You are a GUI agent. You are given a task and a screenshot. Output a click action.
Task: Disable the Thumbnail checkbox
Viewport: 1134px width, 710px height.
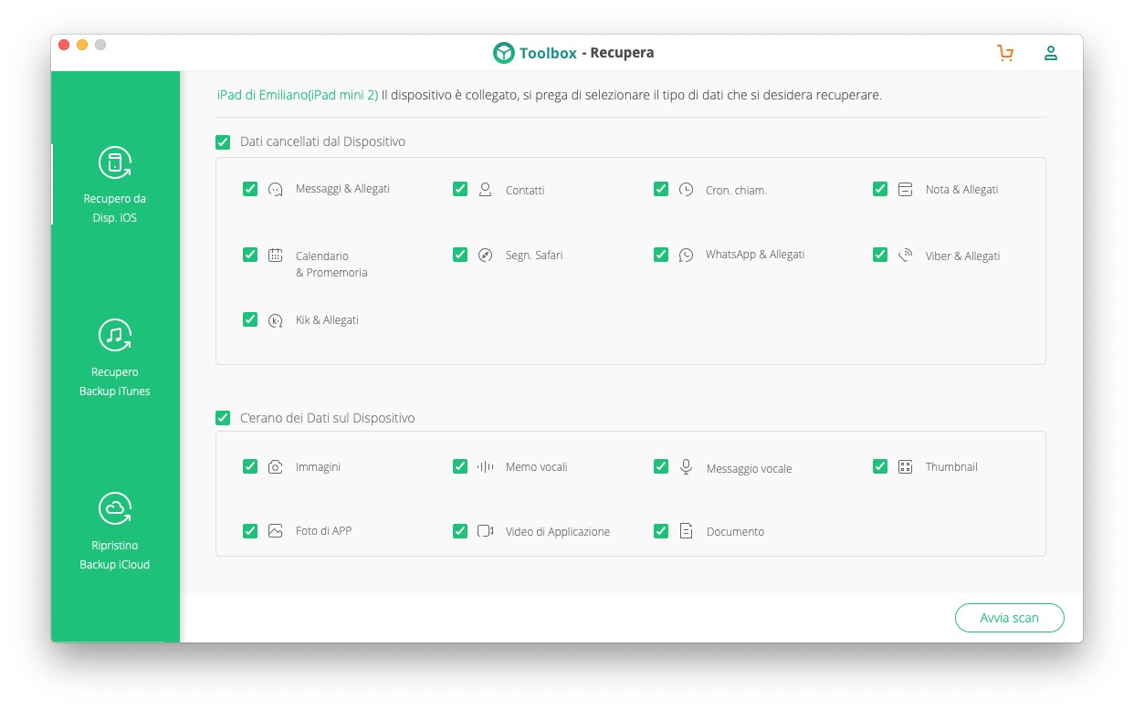(880, 466)
